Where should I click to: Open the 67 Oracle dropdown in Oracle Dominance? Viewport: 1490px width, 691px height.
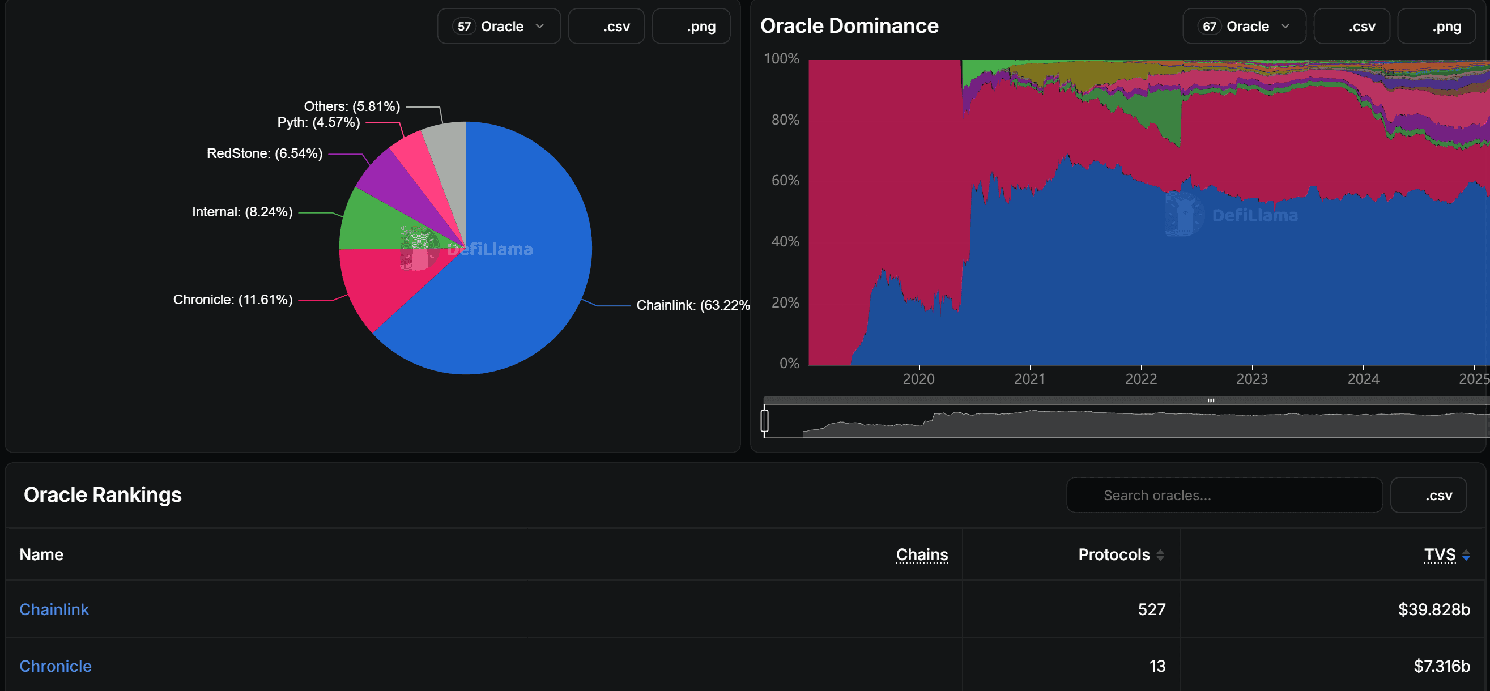click(1244, 27)
